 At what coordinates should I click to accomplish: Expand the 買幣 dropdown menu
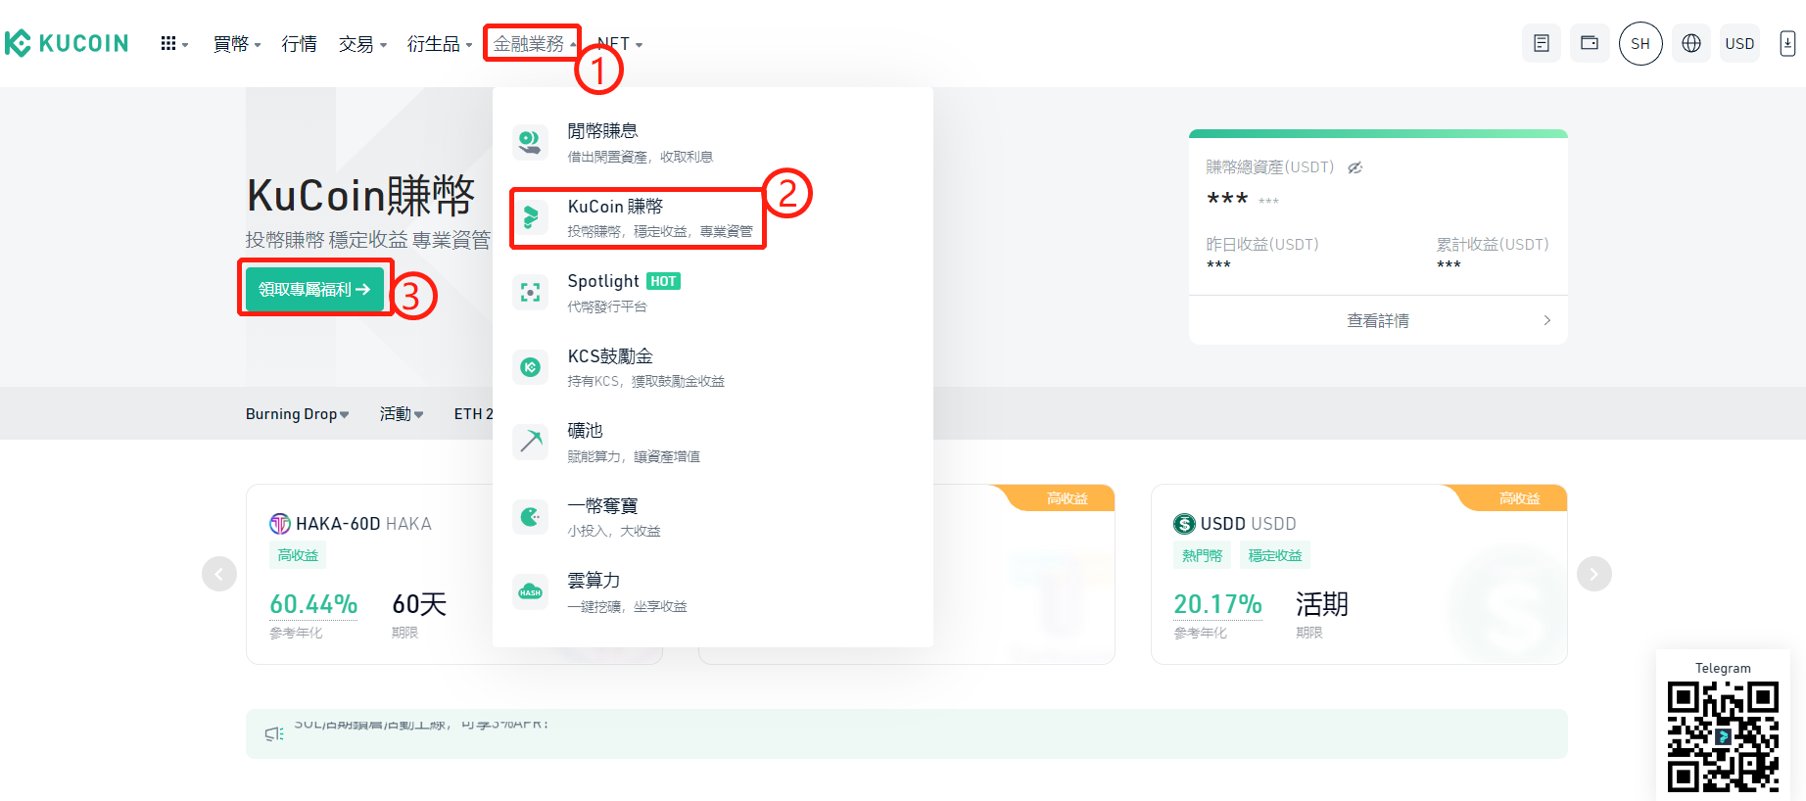[237, 44]
